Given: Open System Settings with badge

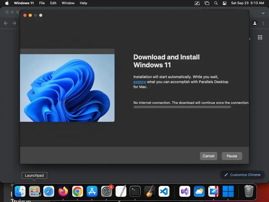Looking at the screenshot, I should pyautogui.click(x=106, y=191).
